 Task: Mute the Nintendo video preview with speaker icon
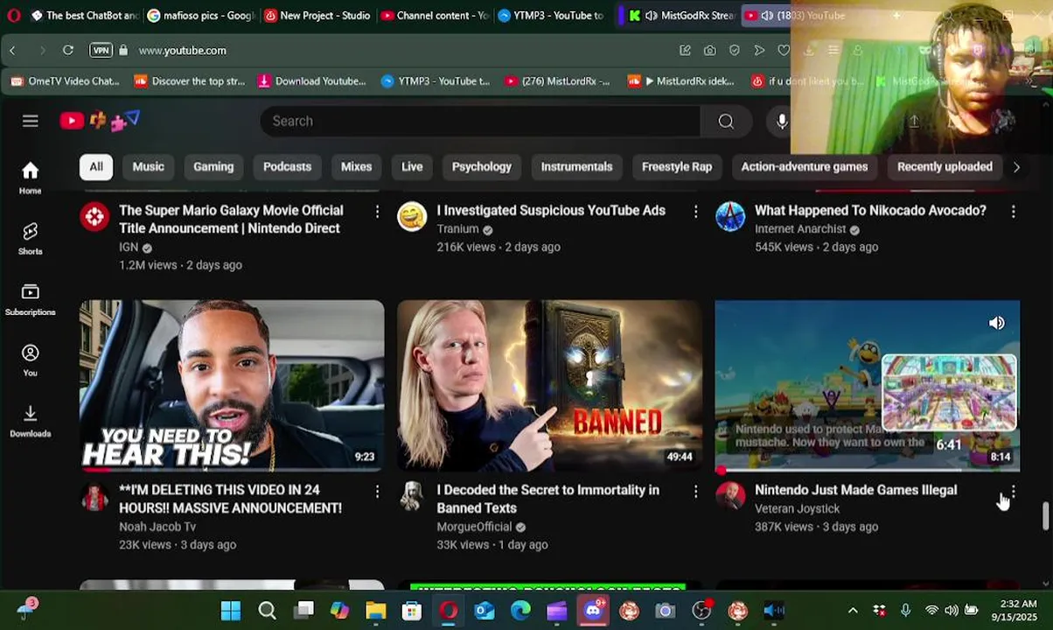coord(996,323)
